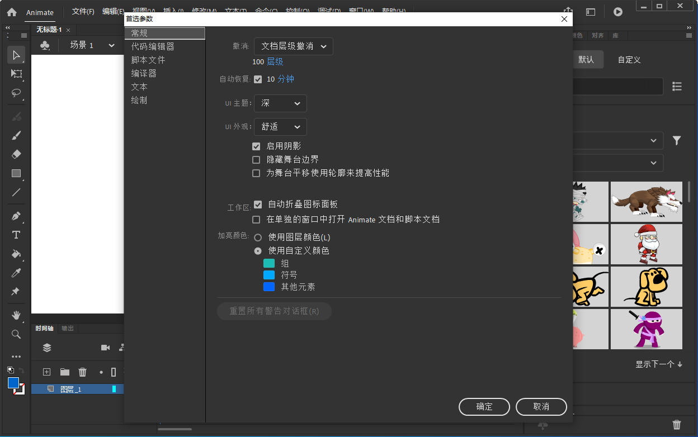Click the 取消 button in preferences

(x=541, y=407)
